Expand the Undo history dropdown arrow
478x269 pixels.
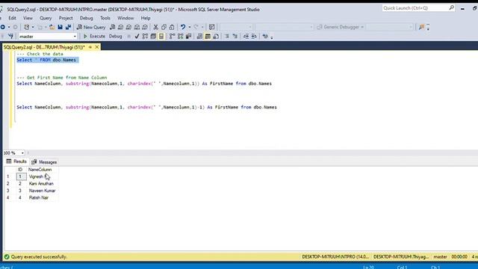coord(189,27)
